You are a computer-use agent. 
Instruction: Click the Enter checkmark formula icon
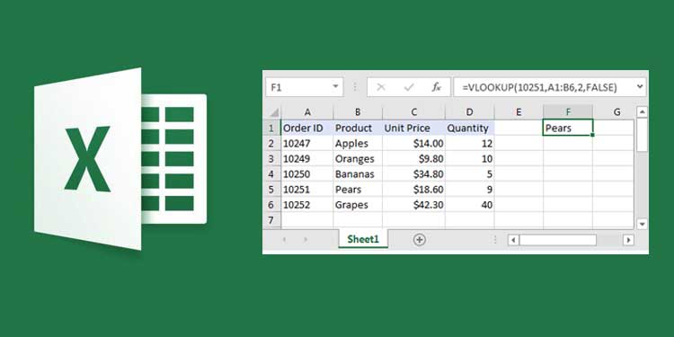click(409, 87)
